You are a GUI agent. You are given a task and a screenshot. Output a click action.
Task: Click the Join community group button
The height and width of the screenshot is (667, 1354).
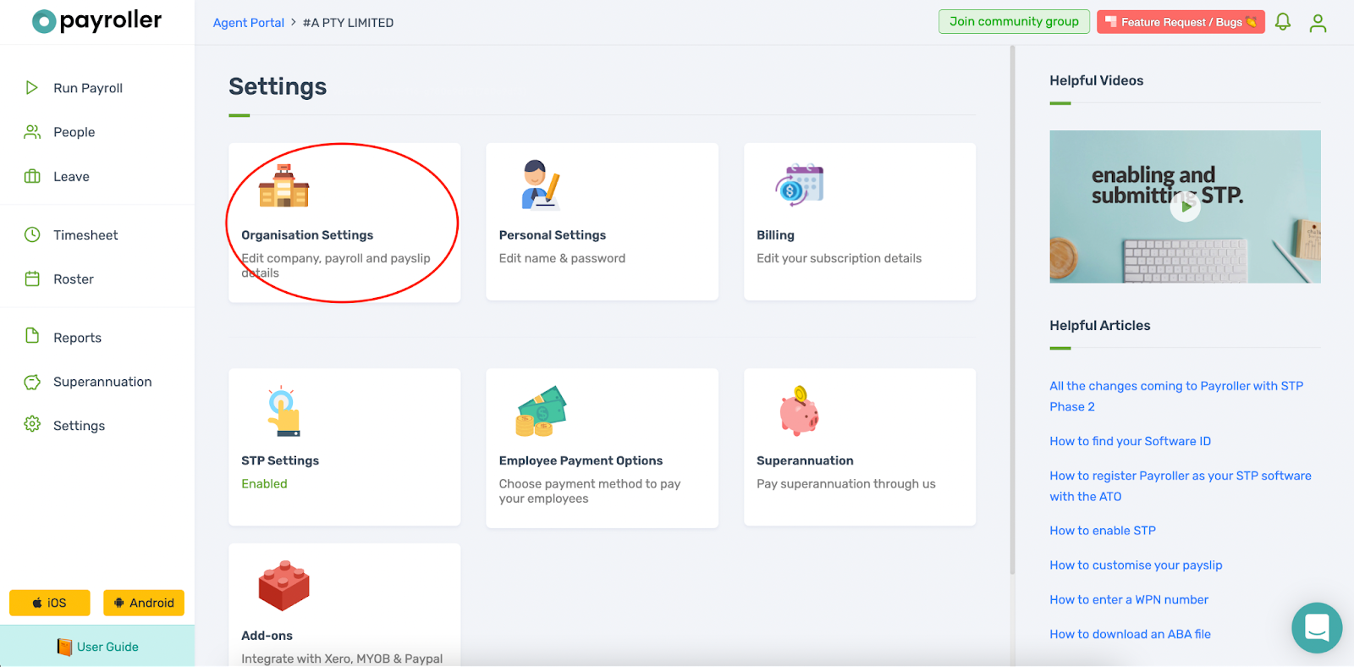click(1014, 22)
